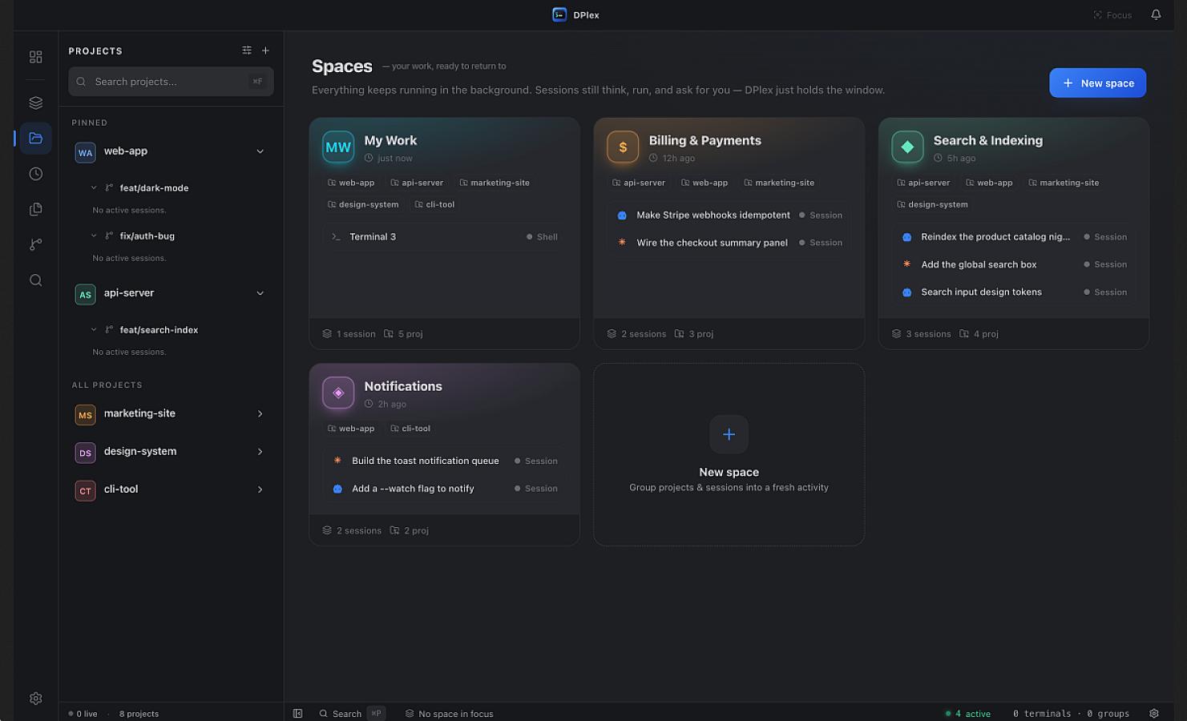This screenshot has height=721, width=1187.
Task: Collapse the feat/search-index branch
Action: (x=94, y=329)
